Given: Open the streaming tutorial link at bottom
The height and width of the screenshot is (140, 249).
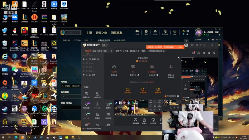Looking at the screenshot, I should [x=93, y=128].
